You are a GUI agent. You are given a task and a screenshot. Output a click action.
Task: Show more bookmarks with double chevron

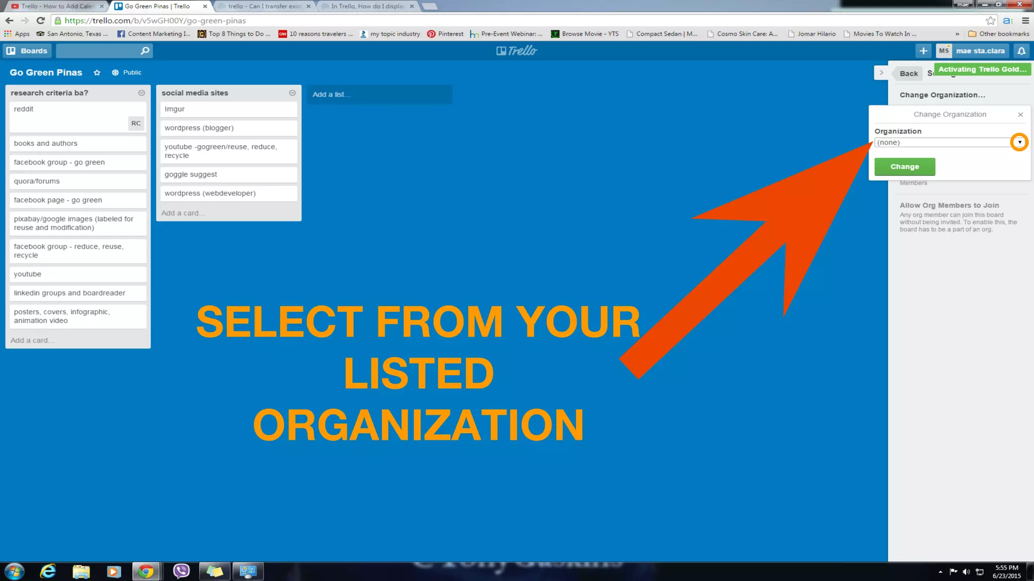click(x=957, y=34)
